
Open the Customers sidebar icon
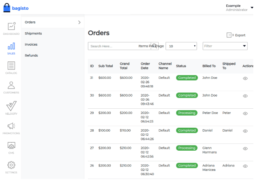(11, 85)
